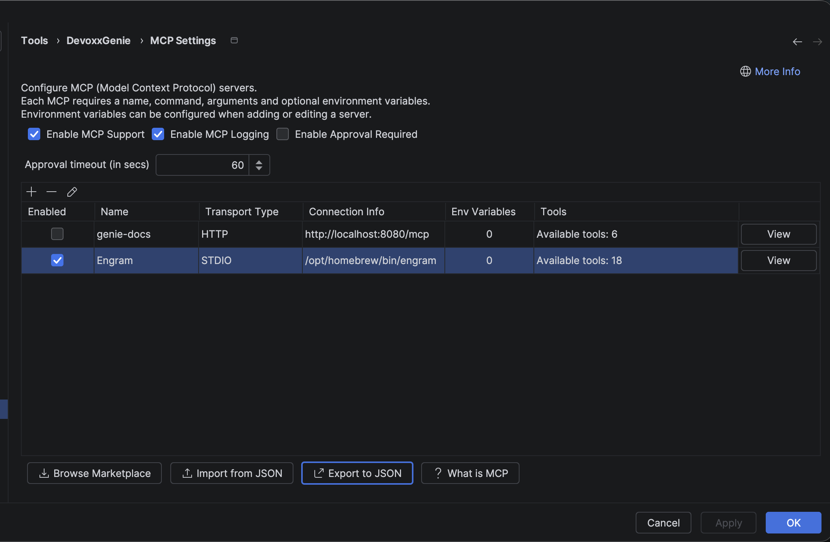The width and height of the screenshot is (830, 542).
Task: Sort the table by the Name column
Action: pos(147,211)
